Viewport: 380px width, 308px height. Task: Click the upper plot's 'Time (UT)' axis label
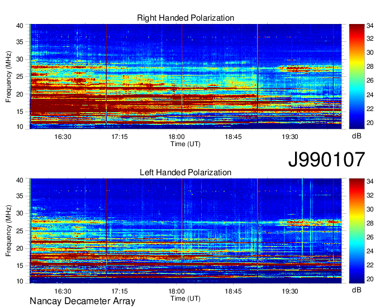186,144
